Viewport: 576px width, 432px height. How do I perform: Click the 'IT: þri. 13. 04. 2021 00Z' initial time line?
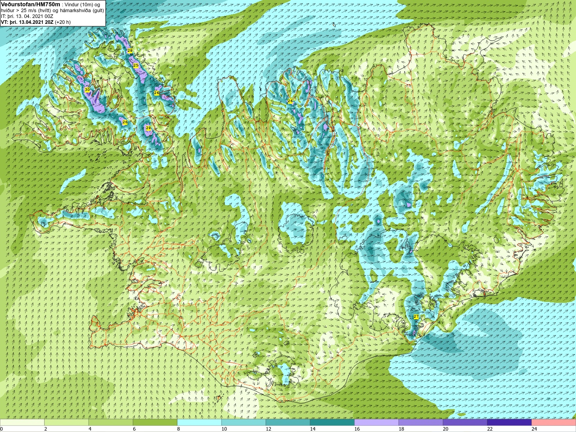pyautogui.click(x=27, y=16)
